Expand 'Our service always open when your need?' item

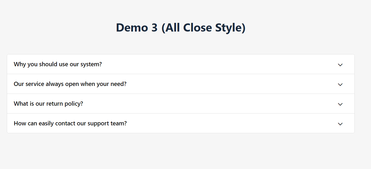181,84
